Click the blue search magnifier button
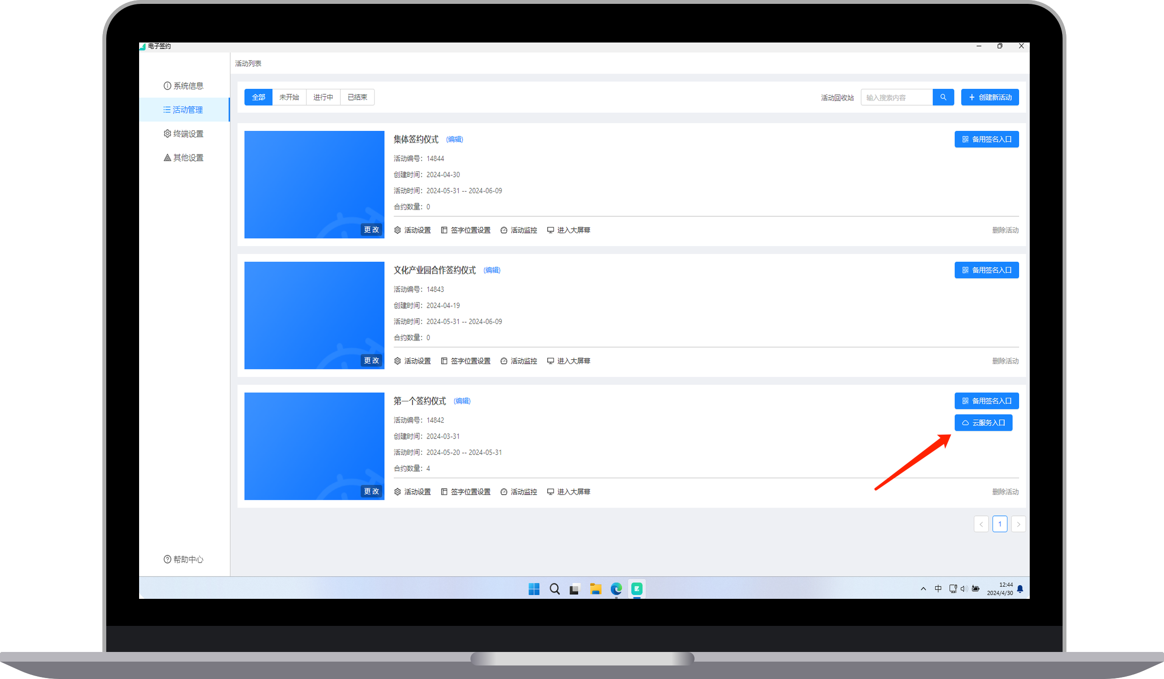 [943, 97]
